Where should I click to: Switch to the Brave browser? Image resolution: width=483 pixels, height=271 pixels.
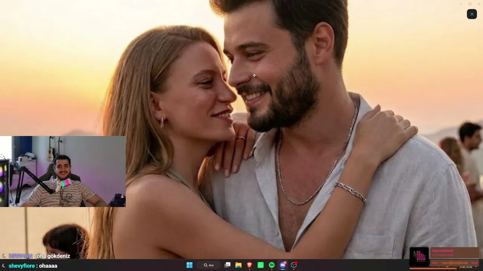249,265
